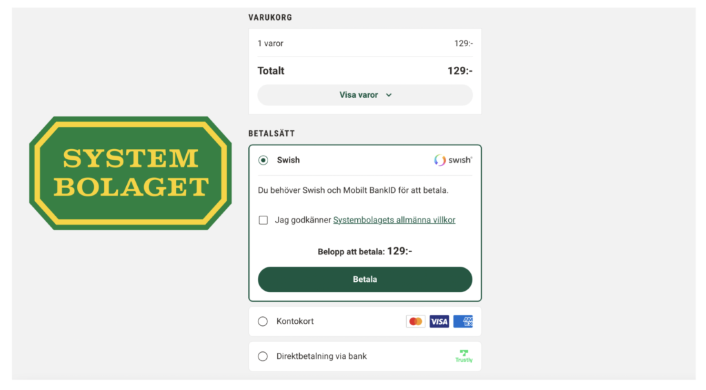
Task: Expand the Visa varor chevron
Action: [x=389, y=95]
